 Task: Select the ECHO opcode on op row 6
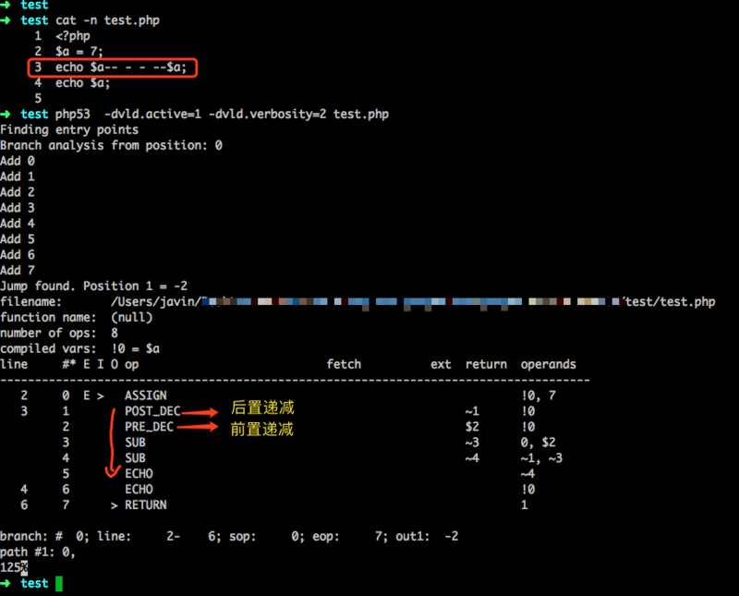tap(139, 489)
